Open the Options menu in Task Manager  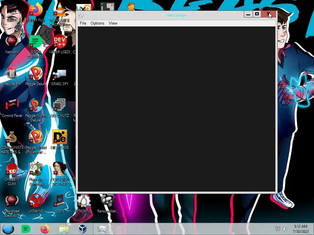(97, 23)
